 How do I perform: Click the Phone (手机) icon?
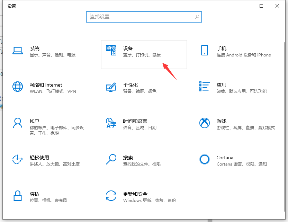pyautogui.click(x=205, y=50)
